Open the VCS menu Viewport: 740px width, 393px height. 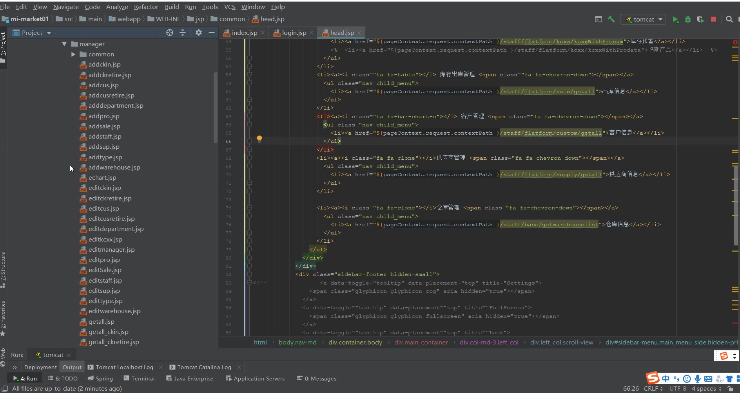(230, 7)
